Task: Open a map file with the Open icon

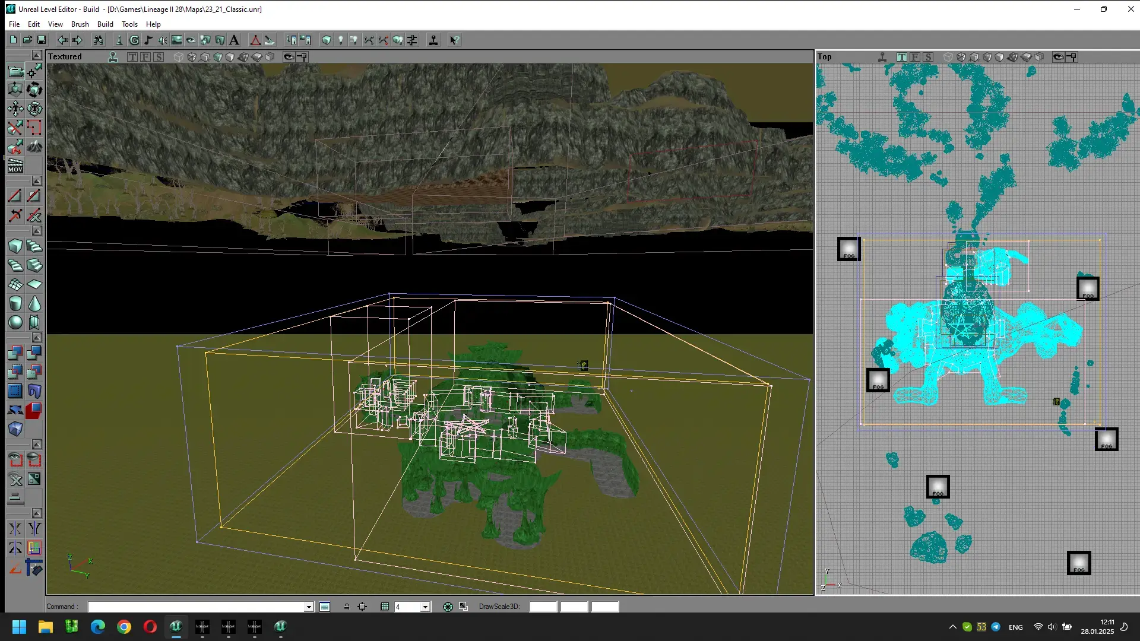Action: point(27,40)
